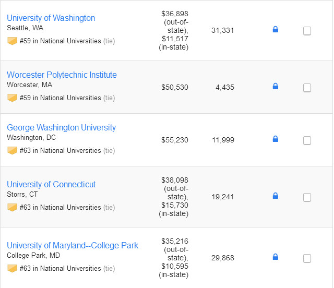
Task: Click the lock icon in Maryland--College Park row
Action: 276,257
